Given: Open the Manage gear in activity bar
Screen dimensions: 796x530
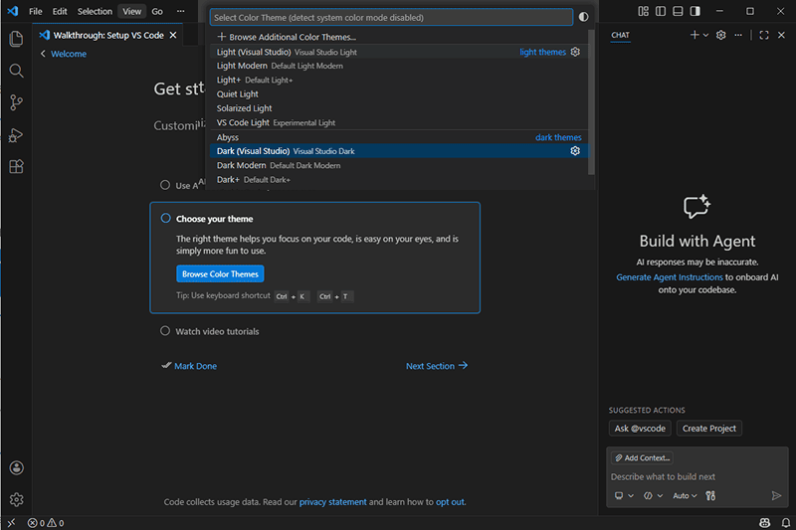Looking at the screenshot, I should pyautogui.click(x=16, y=499).
